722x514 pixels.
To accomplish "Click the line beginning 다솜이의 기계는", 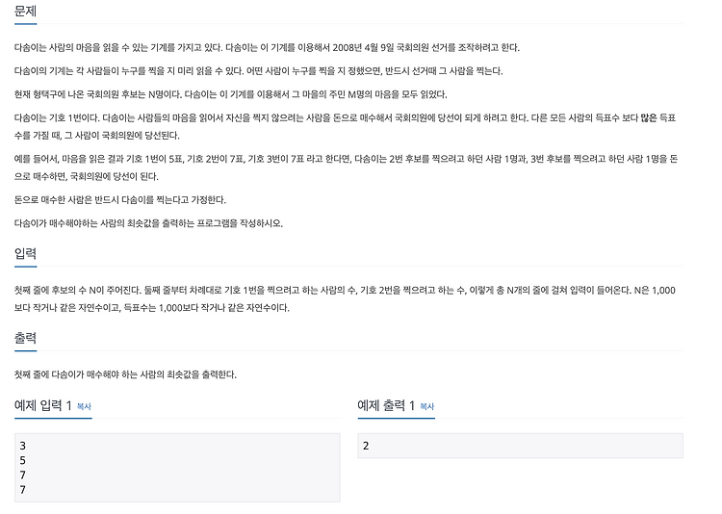I will 258,71.
